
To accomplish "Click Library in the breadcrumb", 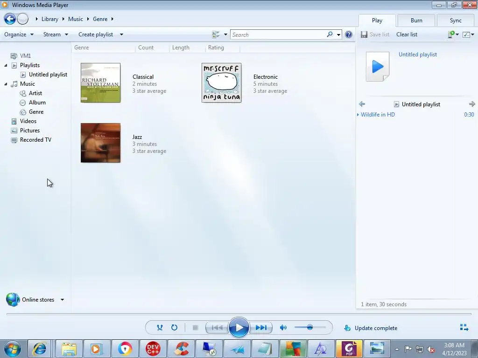I will 49,19.
